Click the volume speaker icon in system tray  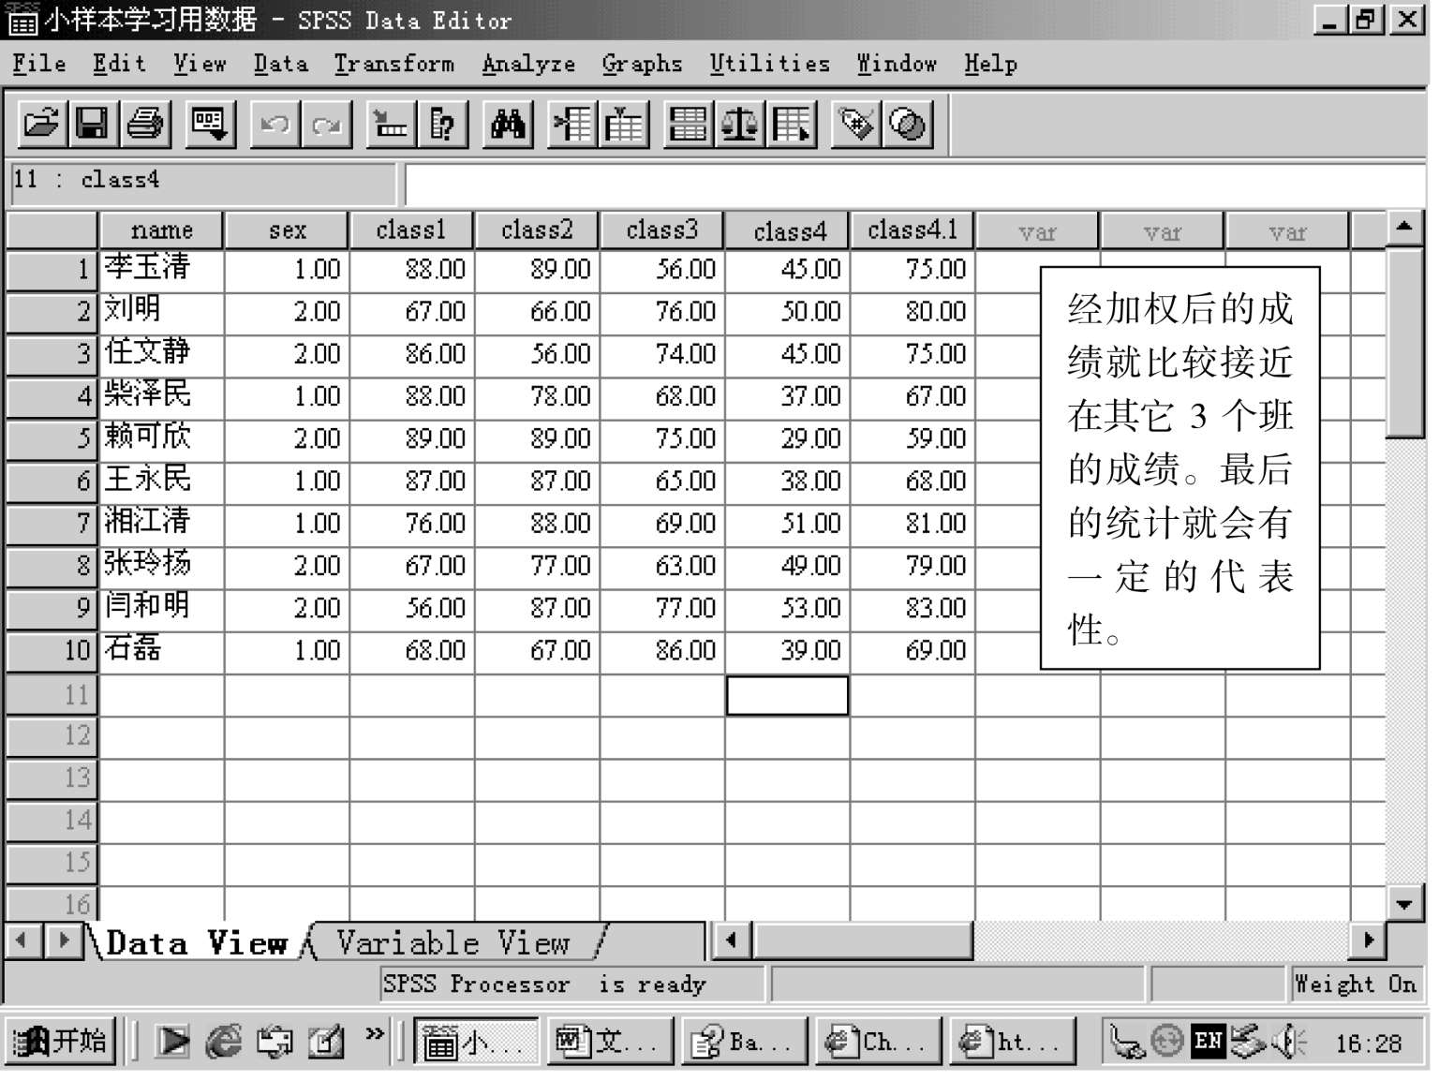click(x=1291, y=1041)
